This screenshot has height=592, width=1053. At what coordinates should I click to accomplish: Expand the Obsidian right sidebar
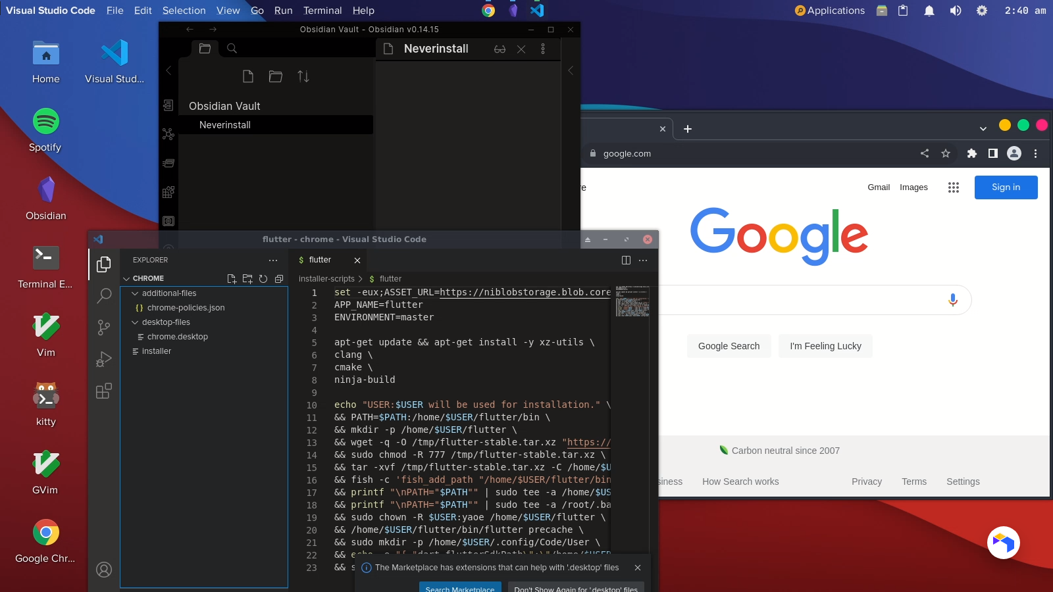pos(571,70)
